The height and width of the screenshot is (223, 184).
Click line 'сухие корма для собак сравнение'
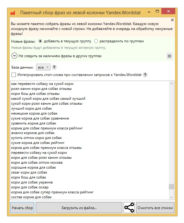40,118
